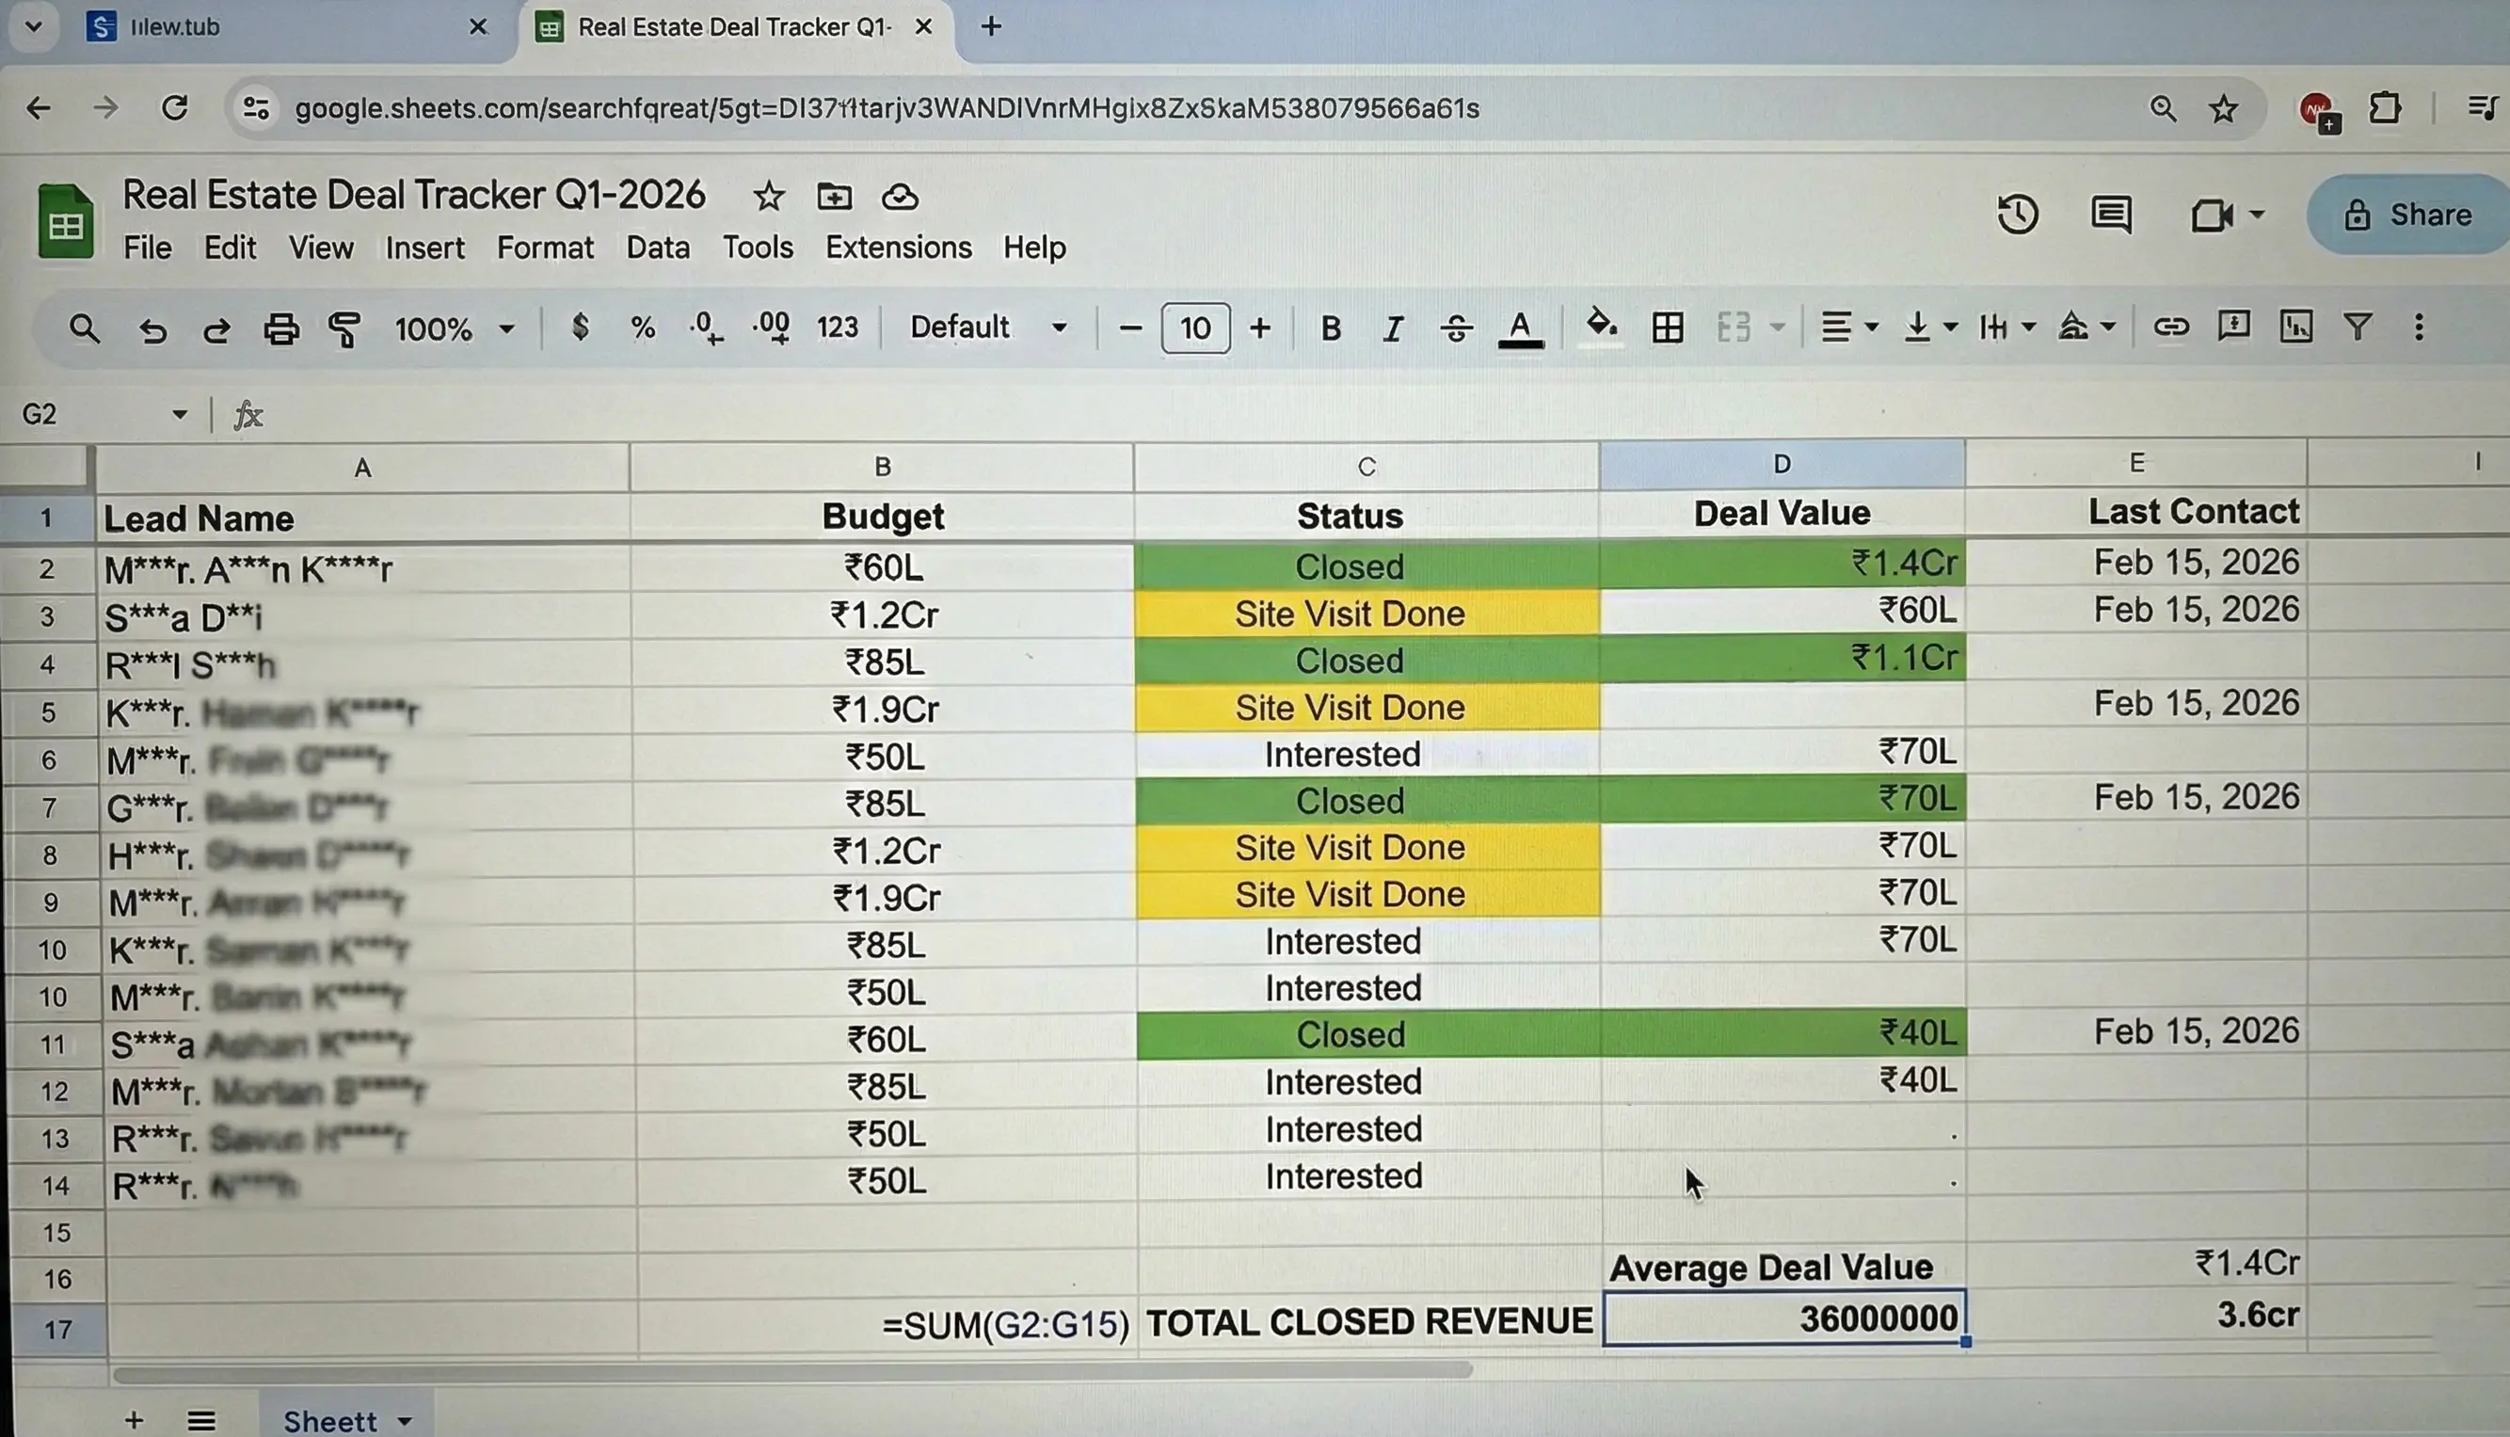Click the print icon in toolbar

280,328
